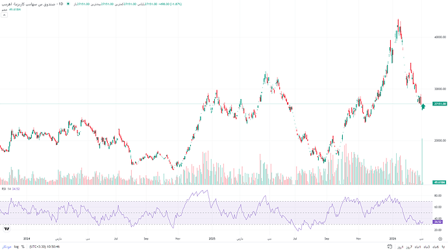Select the 1y time range

(x=443, y=247)
